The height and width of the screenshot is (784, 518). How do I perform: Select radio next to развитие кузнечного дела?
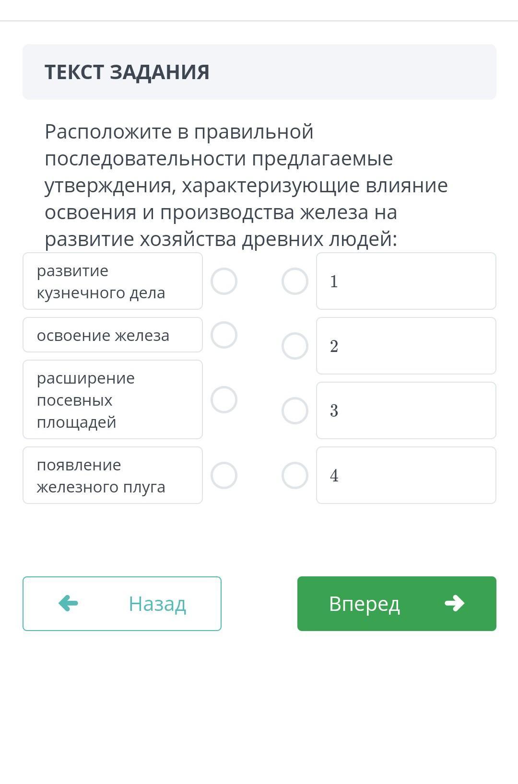224,281
